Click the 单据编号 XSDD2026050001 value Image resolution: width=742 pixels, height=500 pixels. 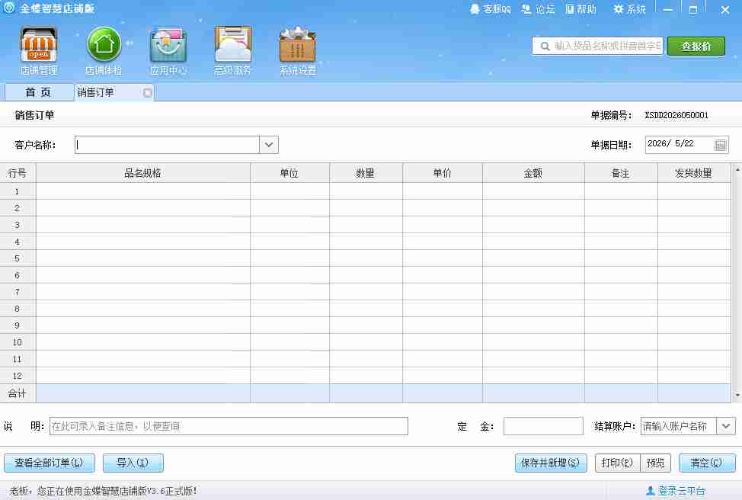pyautogui.click(x=676, y=115)
